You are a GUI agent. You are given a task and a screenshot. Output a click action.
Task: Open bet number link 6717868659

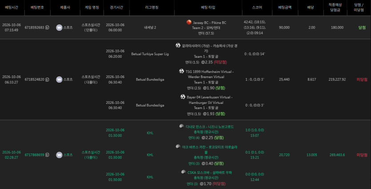click(x=35, y=155)
